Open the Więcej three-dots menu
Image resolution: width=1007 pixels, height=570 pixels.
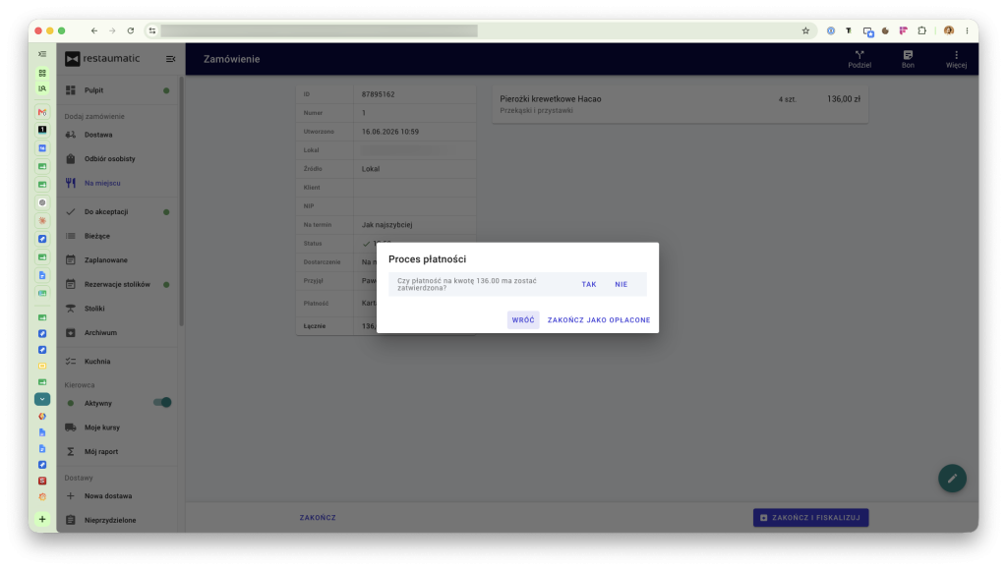956,59
